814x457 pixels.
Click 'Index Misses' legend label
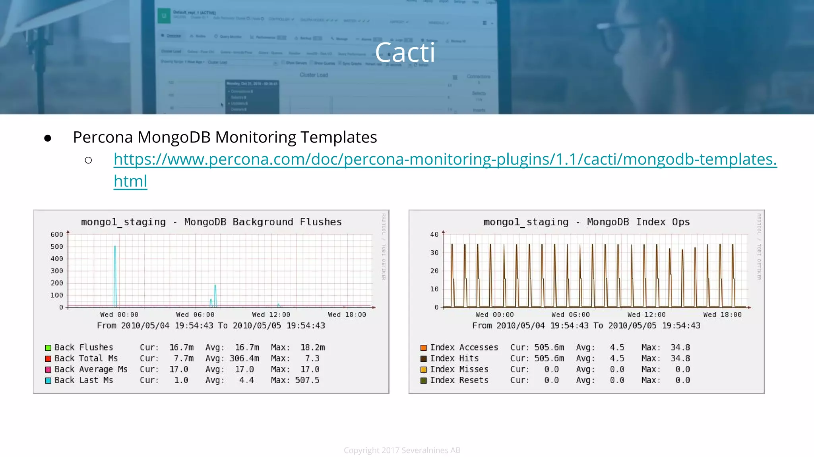[x=459, y=369]
